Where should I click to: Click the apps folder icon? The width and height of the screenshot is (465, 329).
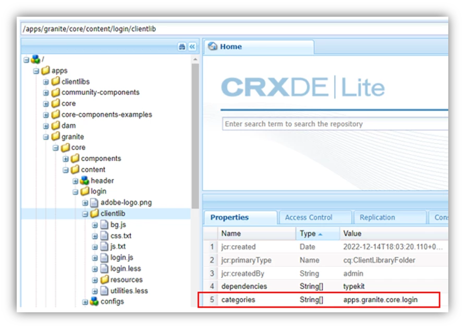pyautogui.click(x=45, y=70)
